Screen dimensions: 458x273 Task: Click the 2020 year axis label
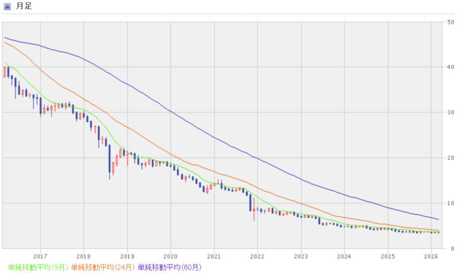(171, 256)
